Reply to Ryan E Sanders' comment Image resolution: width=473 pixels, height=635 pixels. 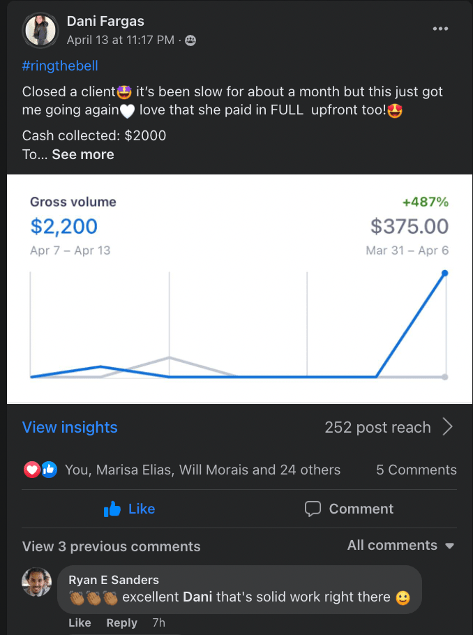pyautogui.click(x=121, y=622)
